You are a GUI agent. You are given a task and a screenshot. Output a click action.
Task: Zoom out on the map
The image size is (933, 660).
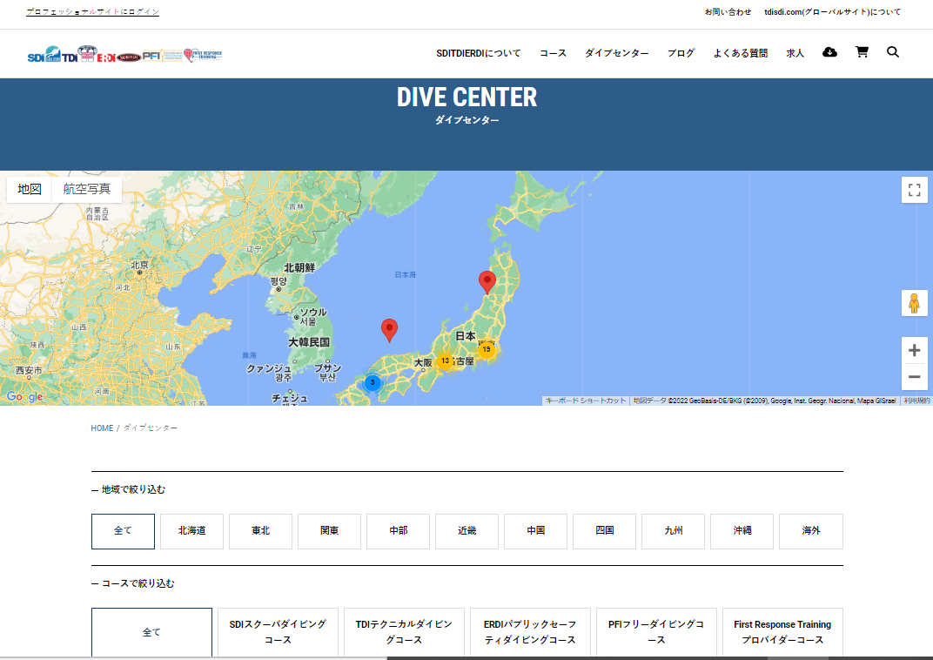[914, 377]
